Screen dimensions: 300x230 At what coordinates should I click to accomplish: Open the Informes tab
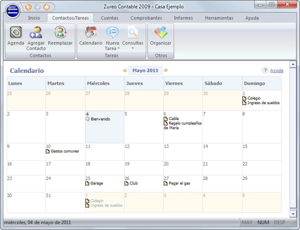click(183, 18)
